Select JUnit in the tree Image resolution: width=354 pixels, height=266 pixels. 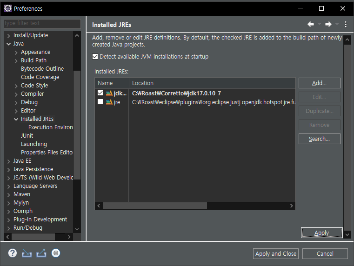[x=27, y=136]
